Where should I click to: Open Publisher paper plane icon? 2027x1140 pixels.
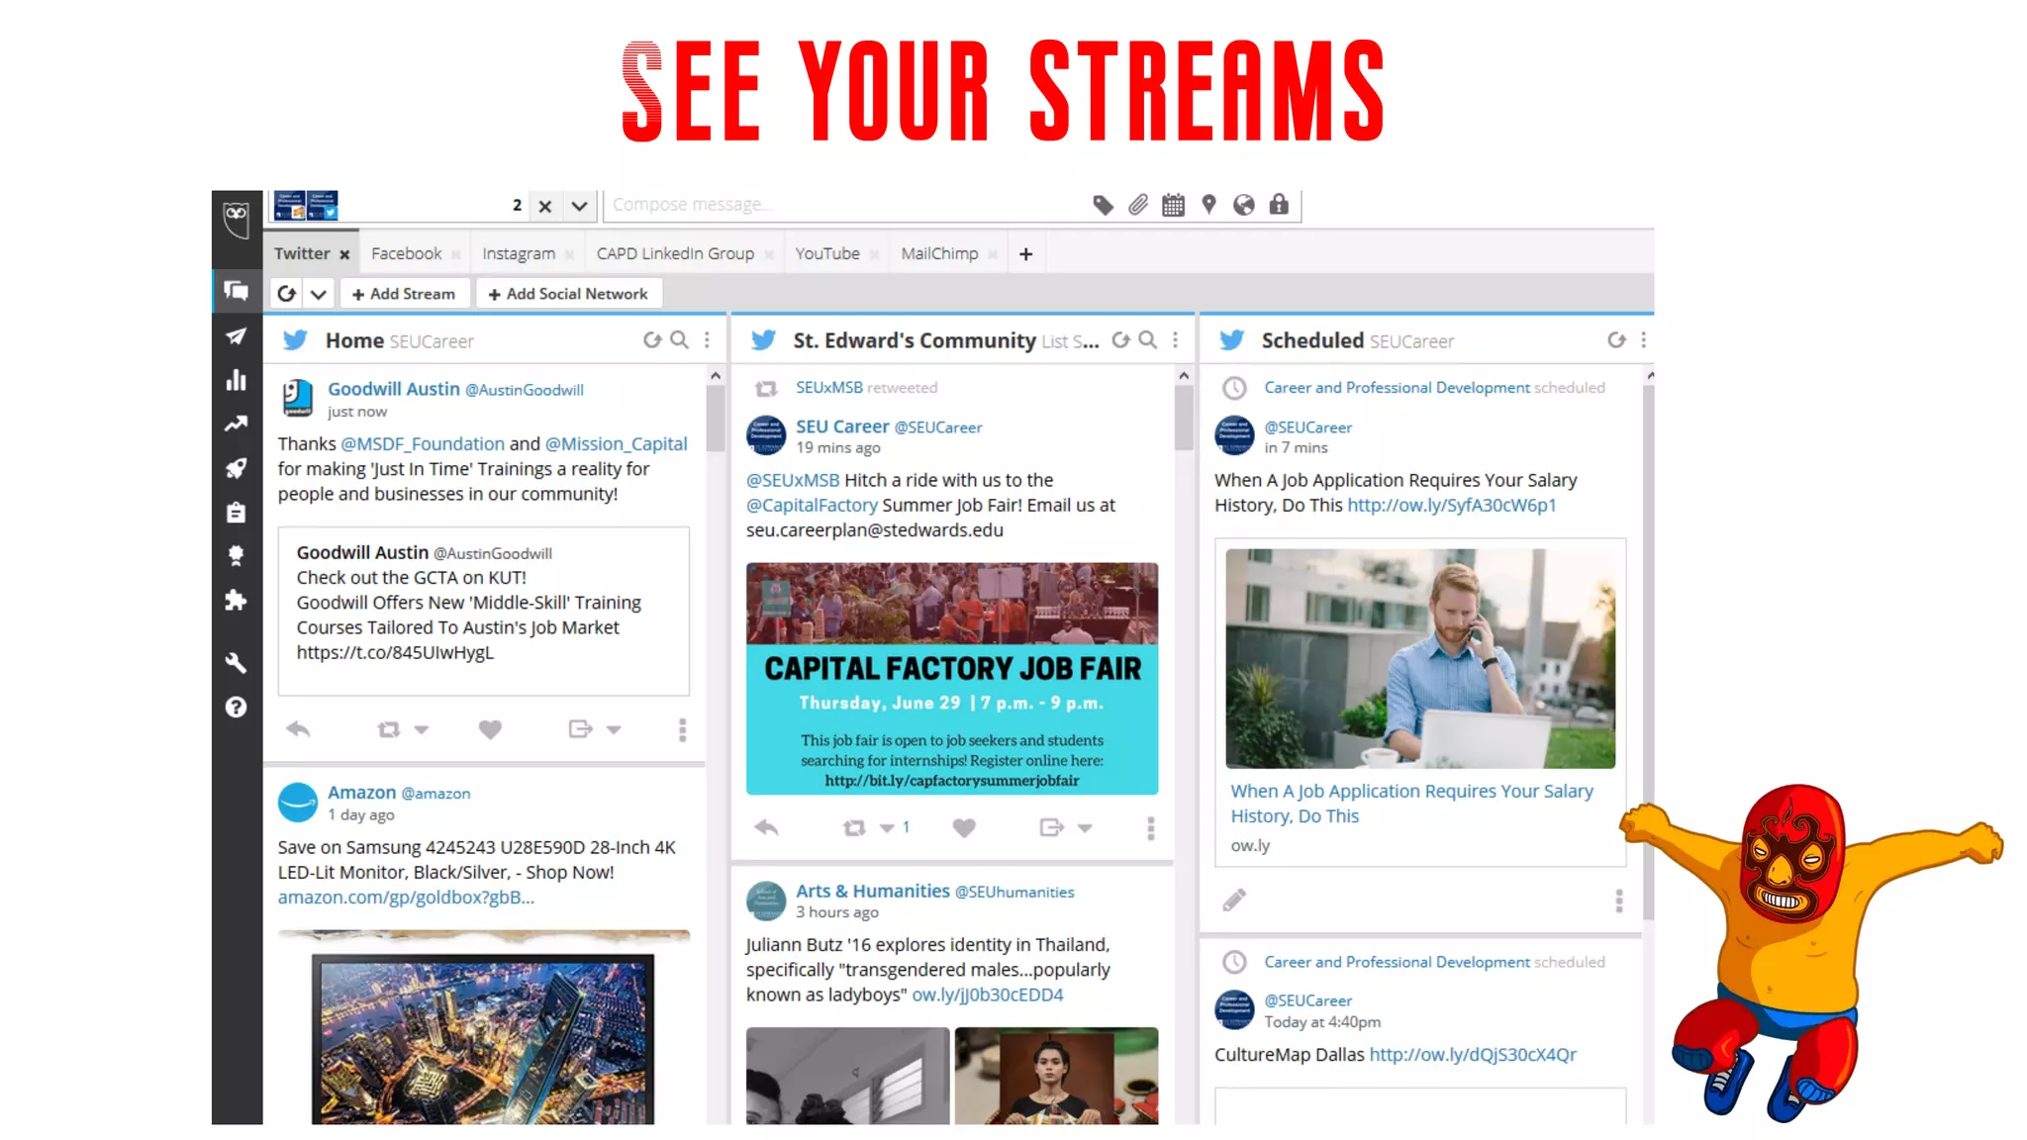tap(237, 336)
